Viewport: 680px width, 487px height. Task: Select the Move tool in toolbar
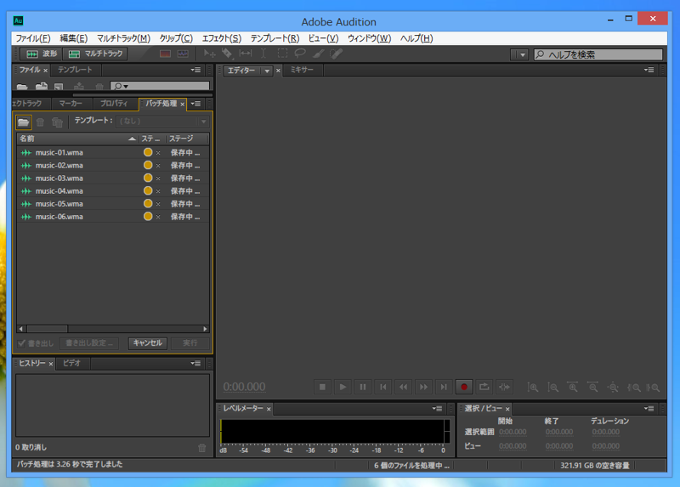(x=209, y=54)
